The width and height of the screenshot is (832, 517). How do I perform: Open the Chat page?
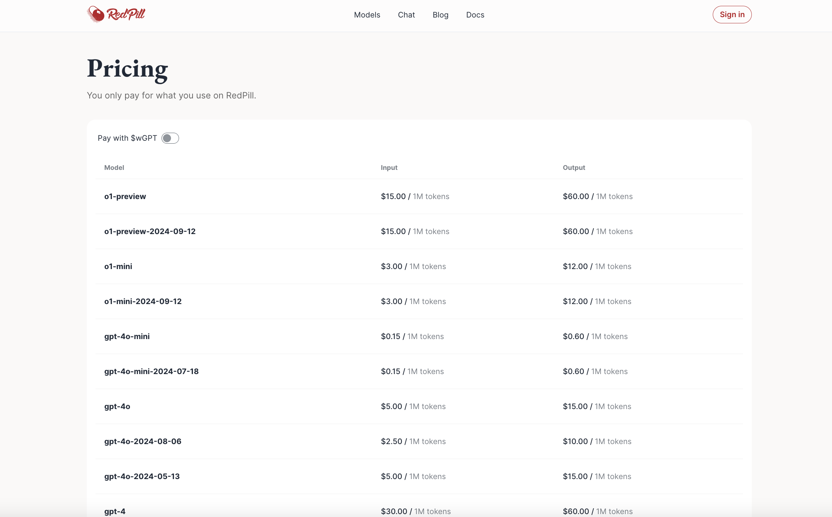point(406,15)
